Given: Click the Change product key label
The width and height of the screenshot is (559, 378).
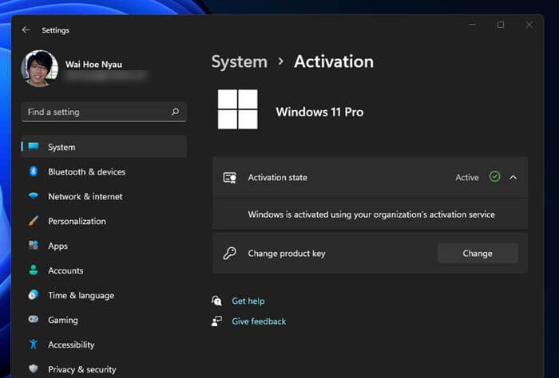Looking at the screenshot, I should [287, 254].
